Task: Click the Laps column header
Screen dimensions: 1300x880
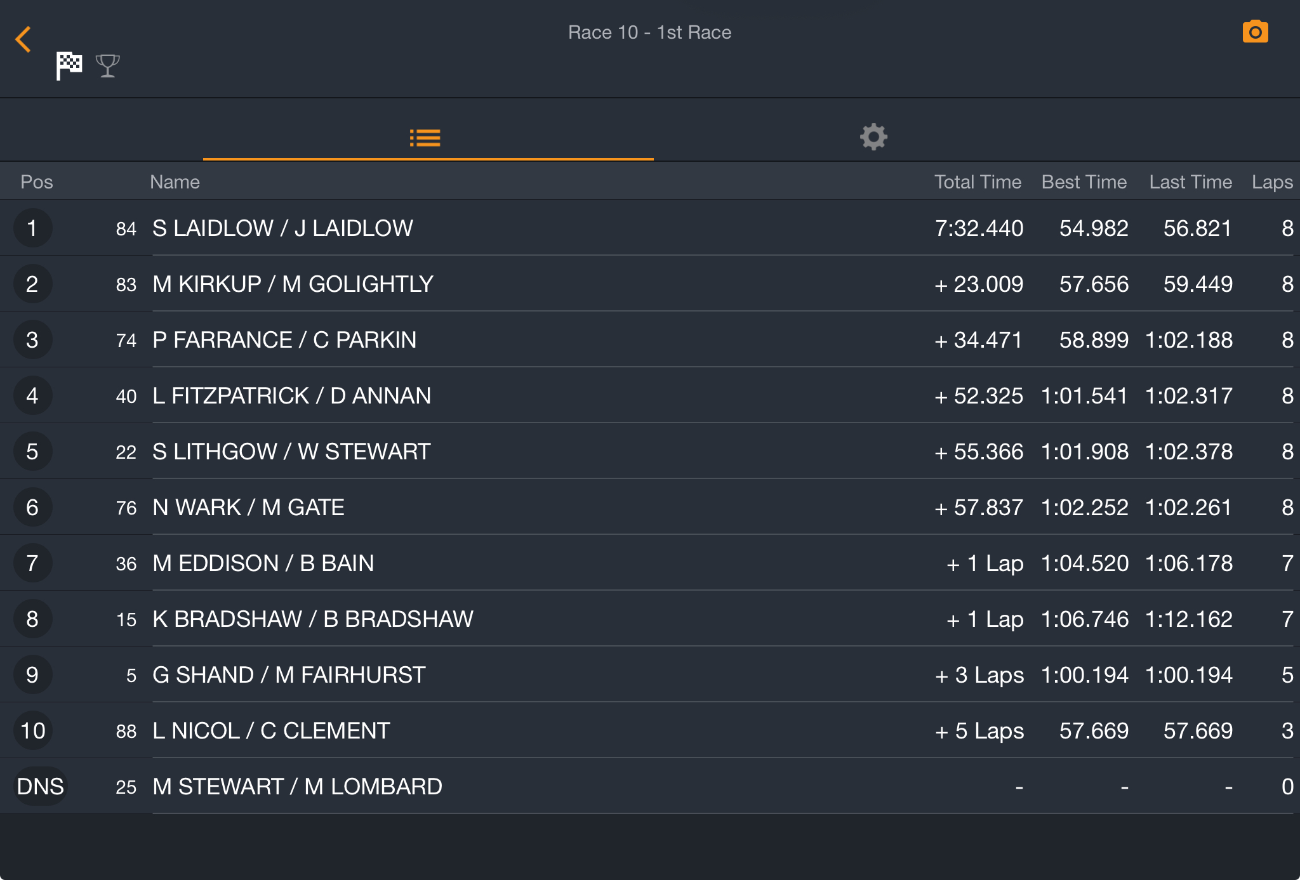Action: 1272,182
